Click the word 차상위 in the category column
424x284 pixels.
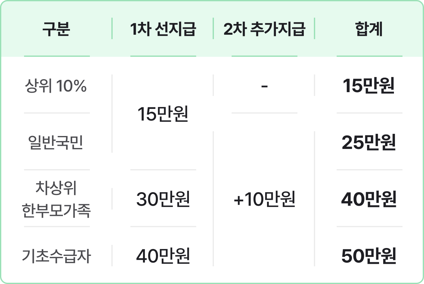[x=56, y=188]
